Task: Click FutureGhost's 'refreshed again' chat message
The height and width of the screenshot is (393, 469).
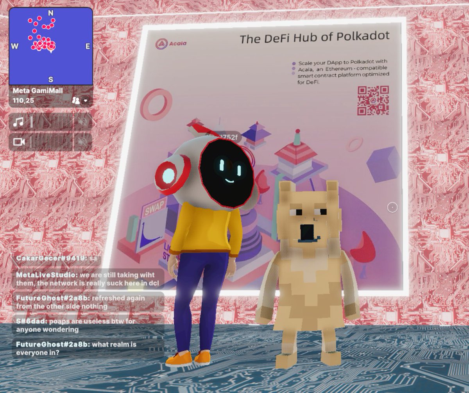Action: click(x=88, y=302)
